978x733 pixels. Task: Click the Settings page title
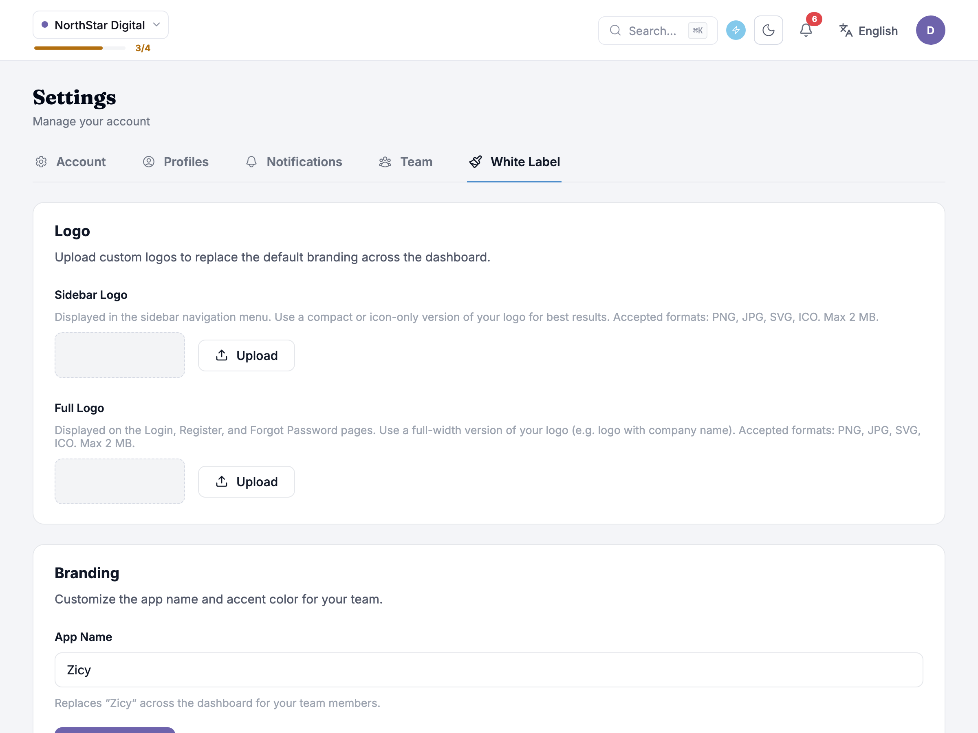point(75,98)
